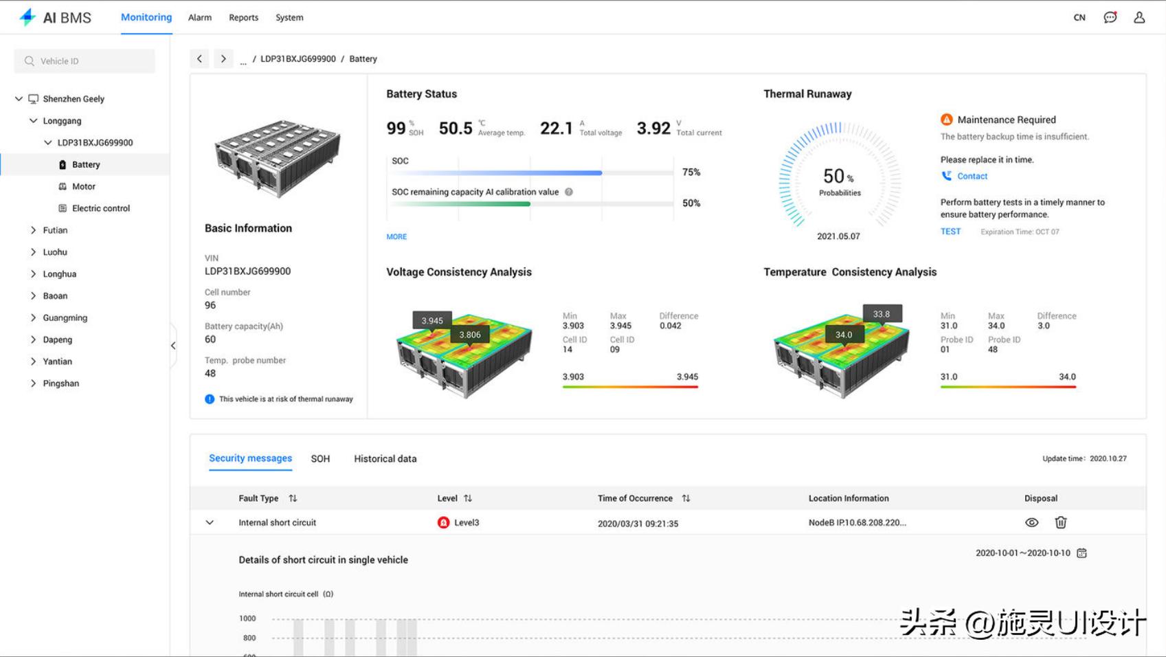This screenshot has height=657, width=1166.
Task: Select the Battery icon in the sidebar tree
Action: tap(62, 164)
